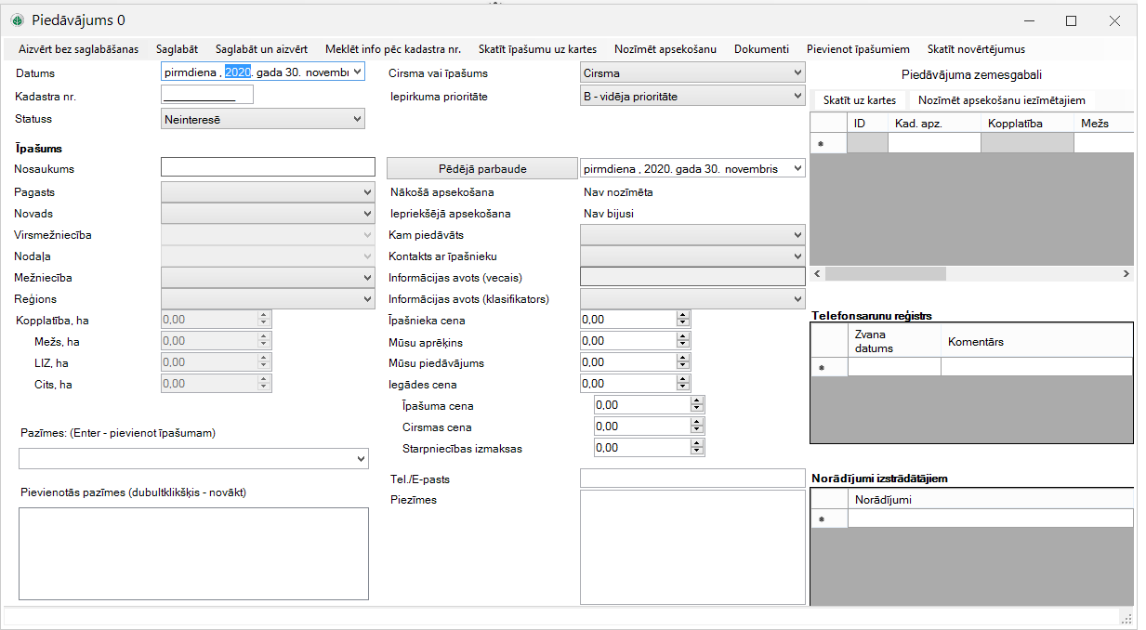Open Dokumenti menu item
Viewport: 1146px width, 630px height.
click(761, 49)
